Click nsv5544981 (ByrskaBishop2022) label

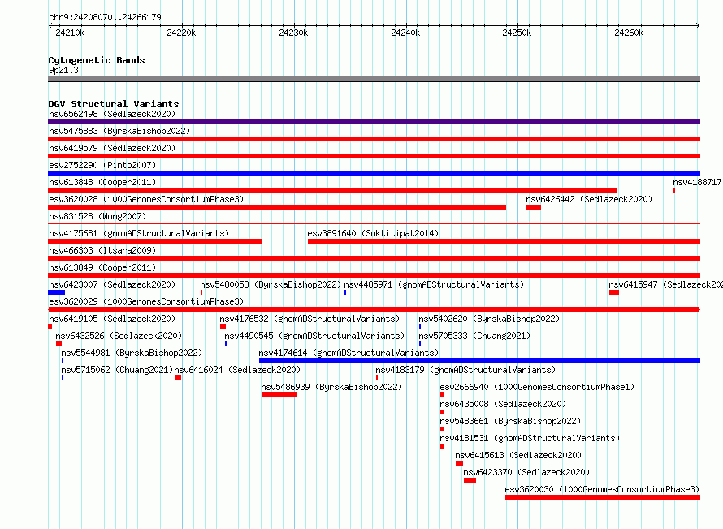pyautogui.click(x=132, y=353)
